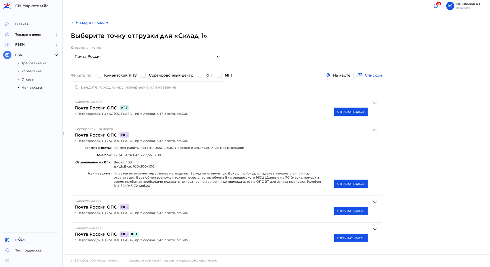This screenshot has width=490, height=267.
Task: Collapse the FBS submenu chevron
Action: pyautogui.click(x=56, y=55)
